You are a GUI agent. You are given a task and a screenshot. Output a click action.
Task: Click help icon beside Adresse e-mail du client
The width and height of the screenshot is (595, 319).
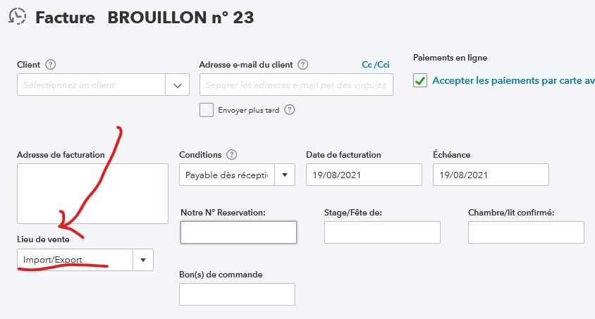[303, 65]
